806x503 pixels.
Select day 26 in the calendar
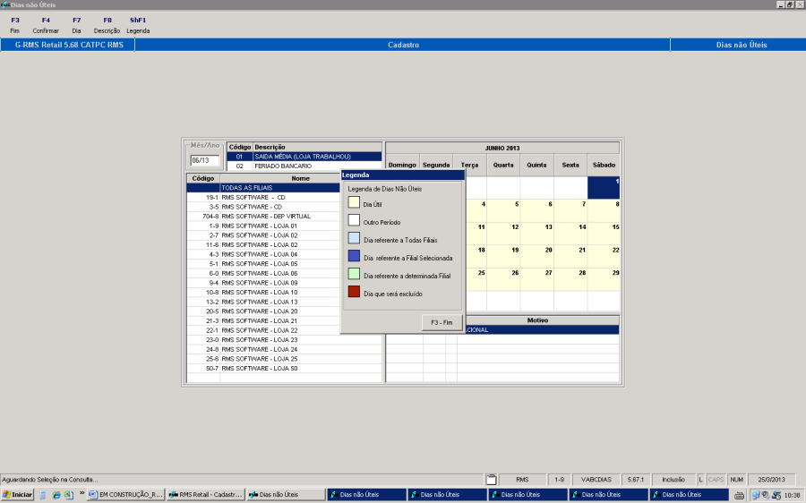click(x=503, y=279)
